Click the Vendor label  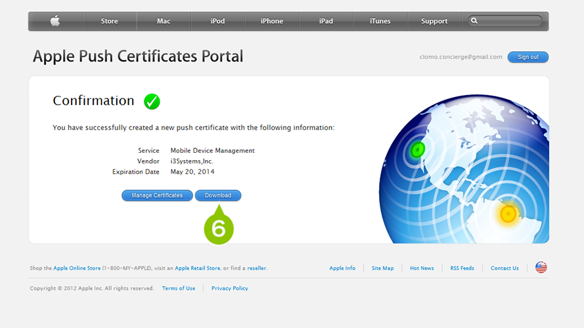(148, 161)
